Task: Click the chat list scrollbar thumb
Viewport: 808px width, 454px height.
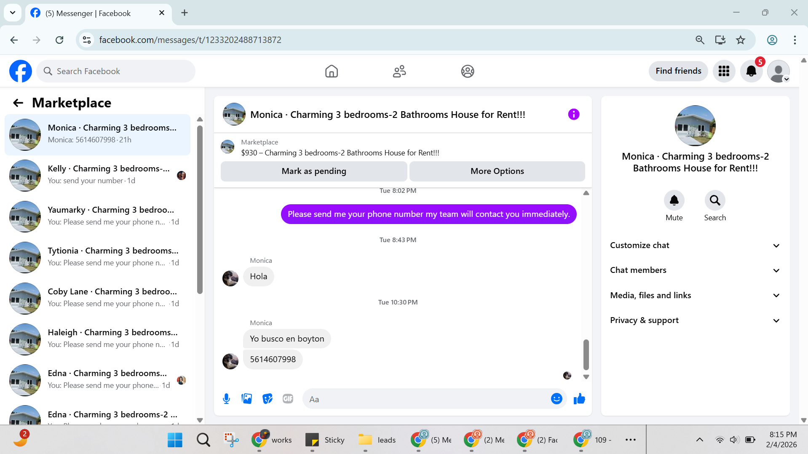Action: coord(200,209)
